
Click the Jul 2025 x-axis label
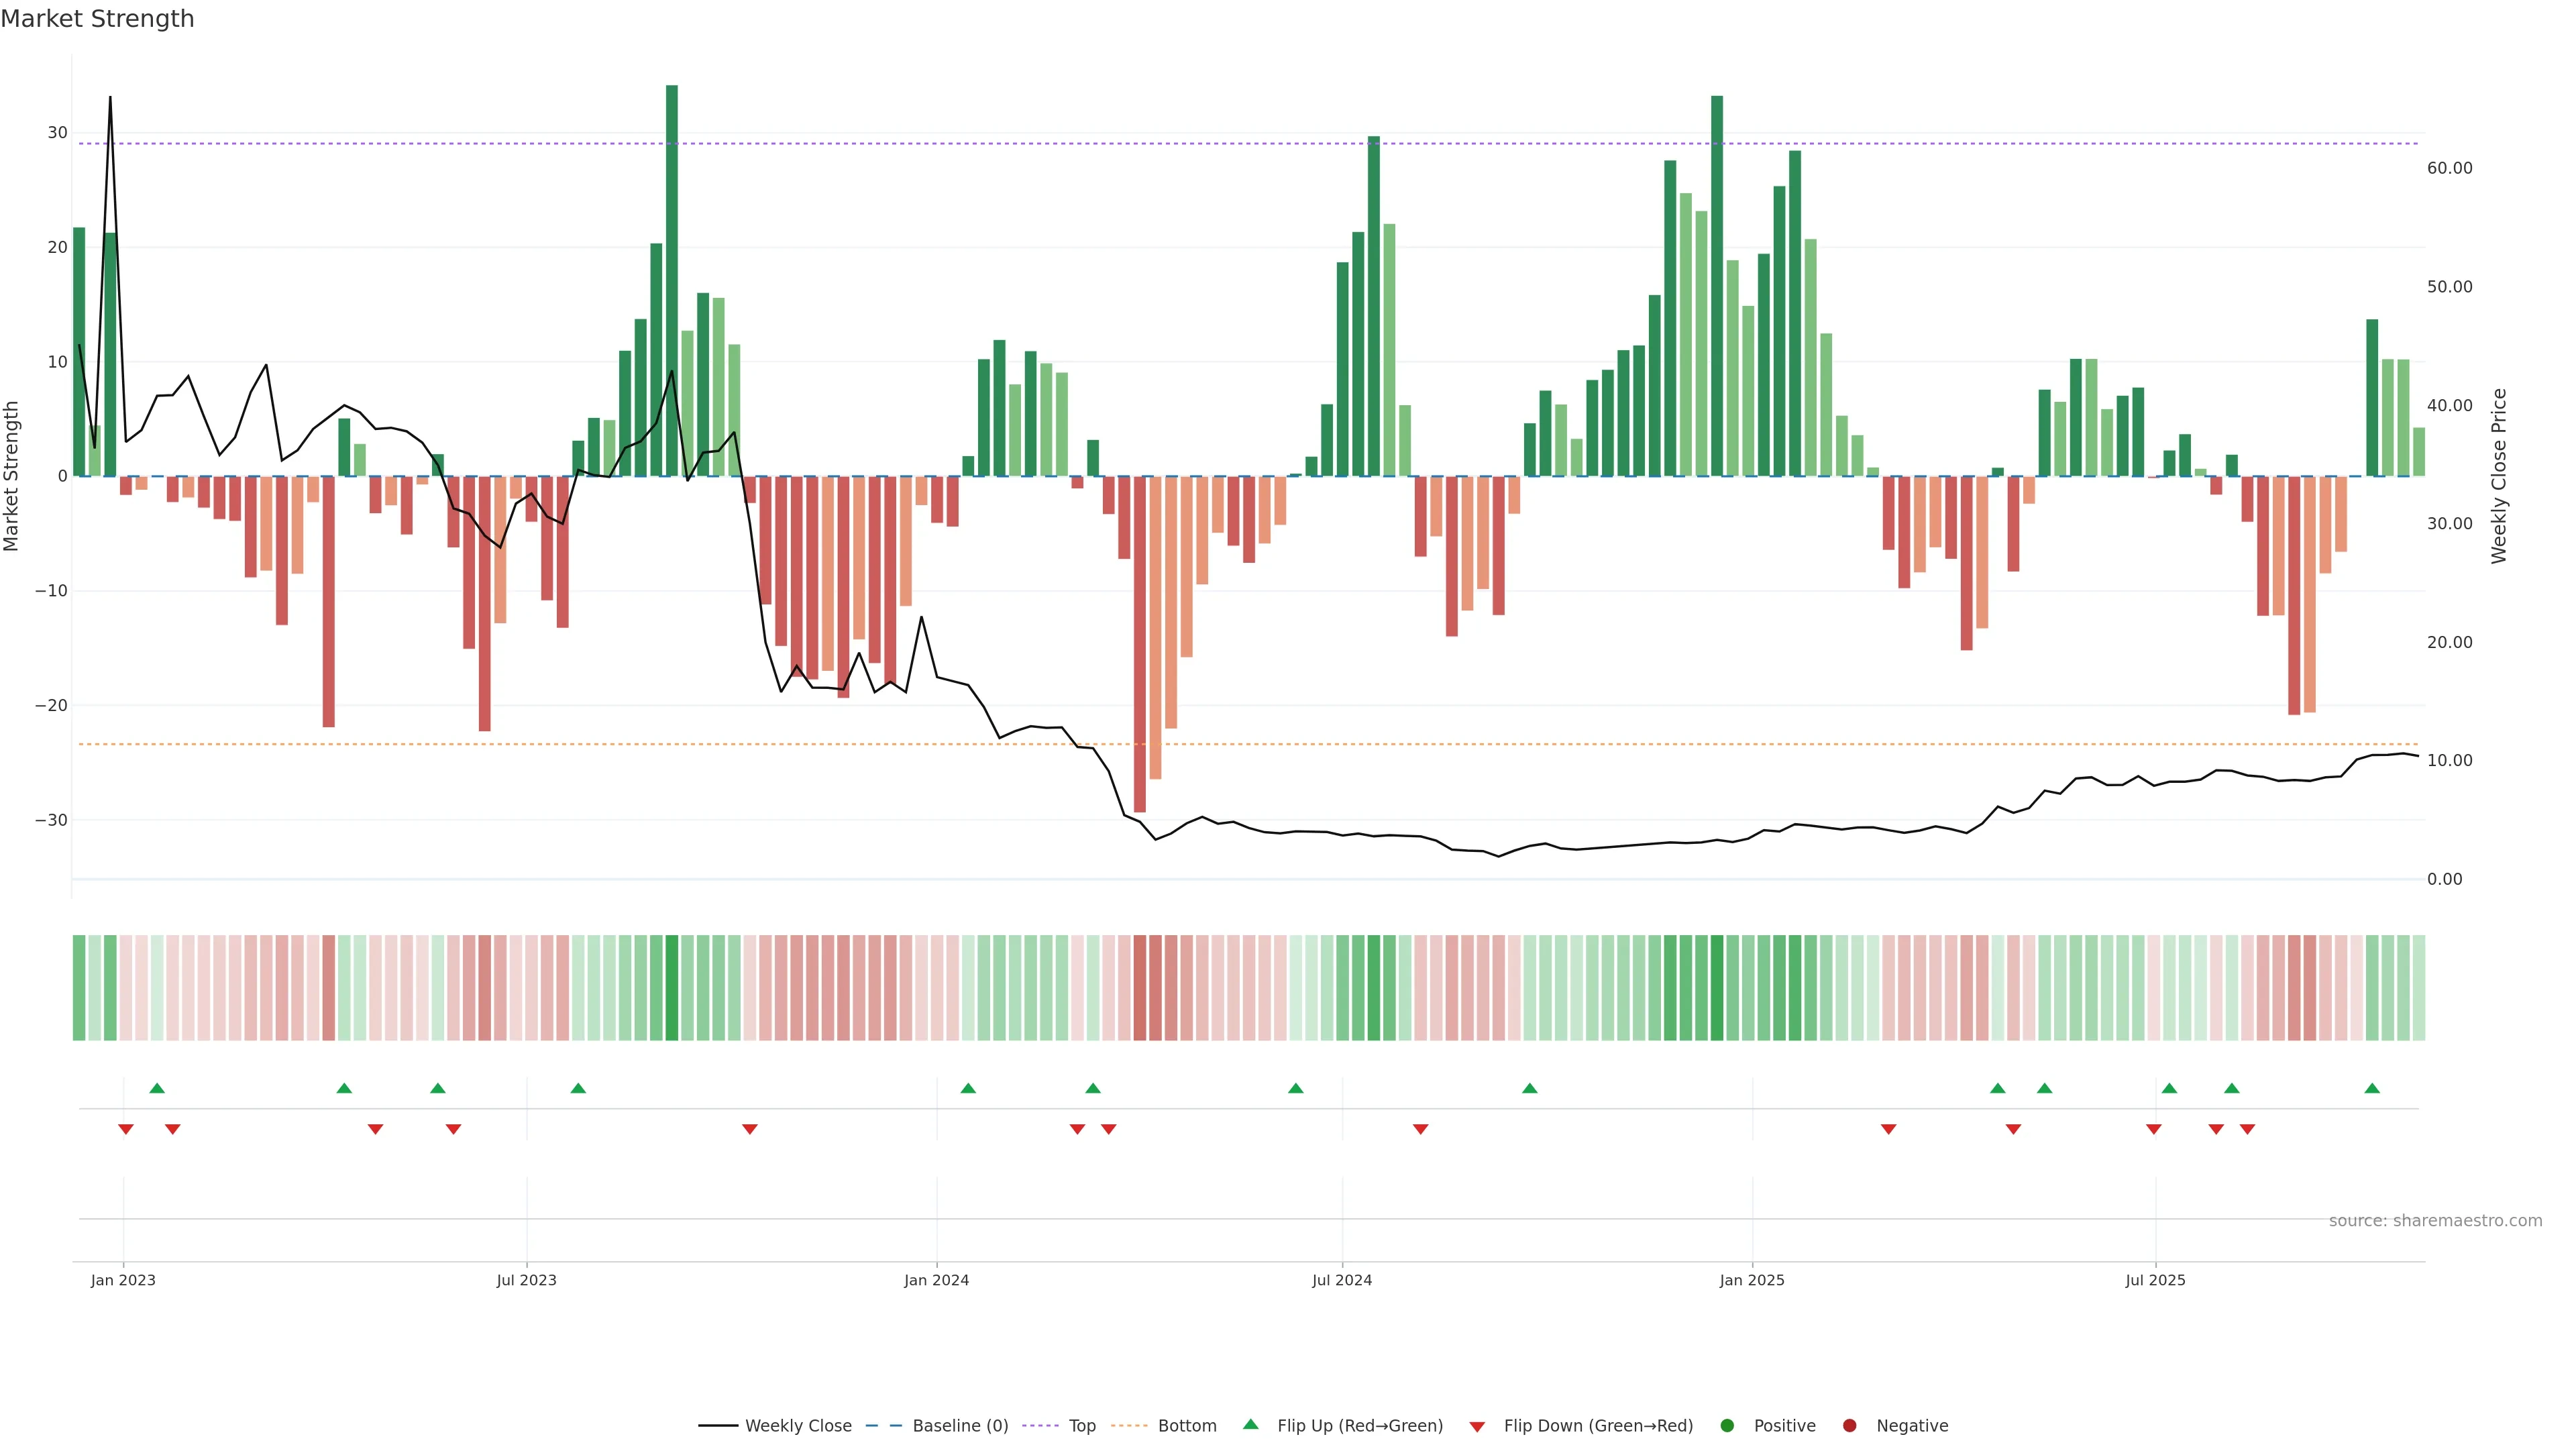click(x=2155, y=1280)
